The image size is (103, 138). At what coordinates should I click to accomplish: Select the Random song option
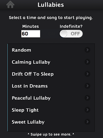[51, 50]
